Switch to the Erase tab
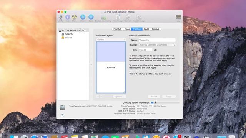246x138 pixels. coord(127,29)
